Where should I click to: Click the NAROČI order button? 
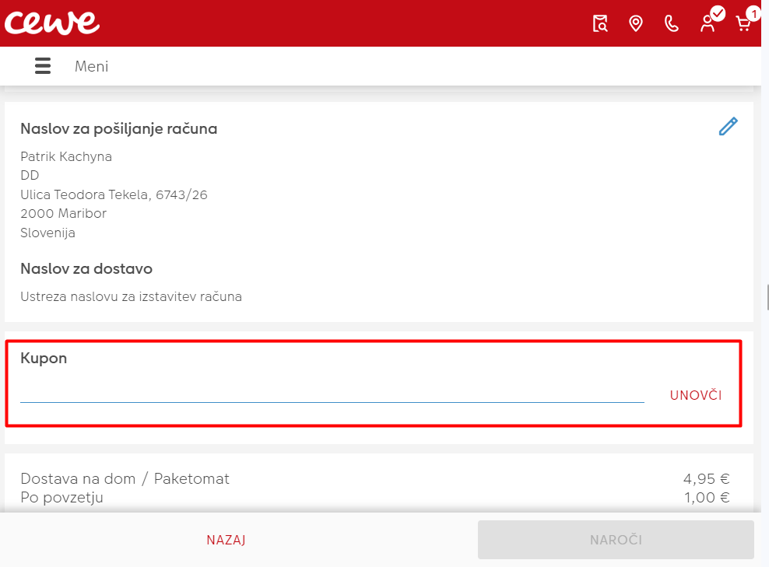[x=616, y=540]
